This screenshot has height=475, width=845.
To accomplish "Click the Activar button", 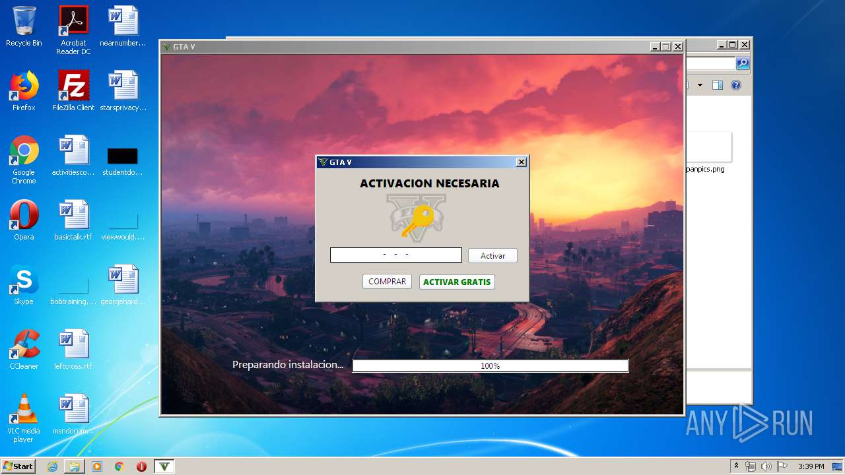I will (492, 255).
